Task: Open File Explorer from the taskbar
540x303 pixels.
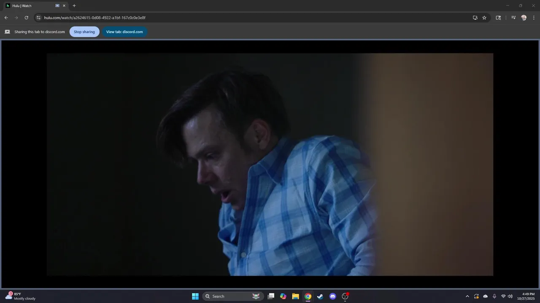Action: pyautogui.click(x=296, y=296)
